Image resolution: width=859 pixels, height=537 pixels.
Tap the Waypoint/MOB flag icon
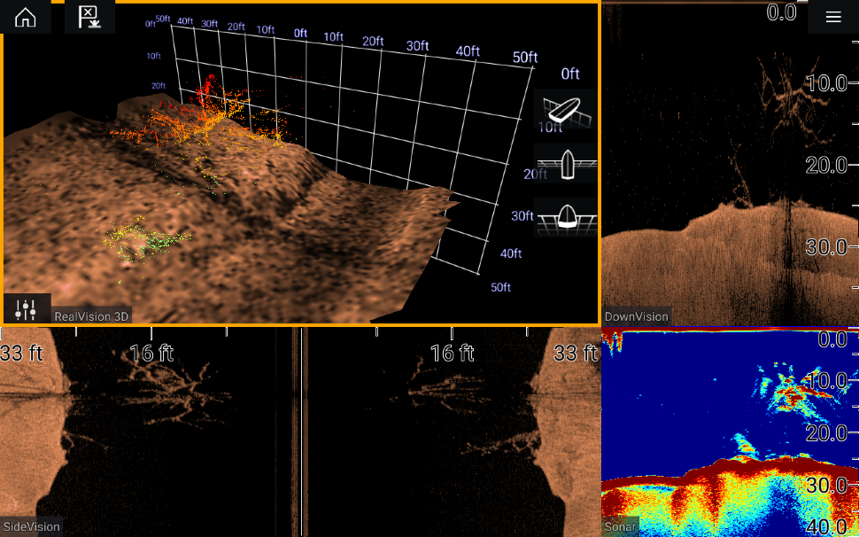tap(89, 17)
